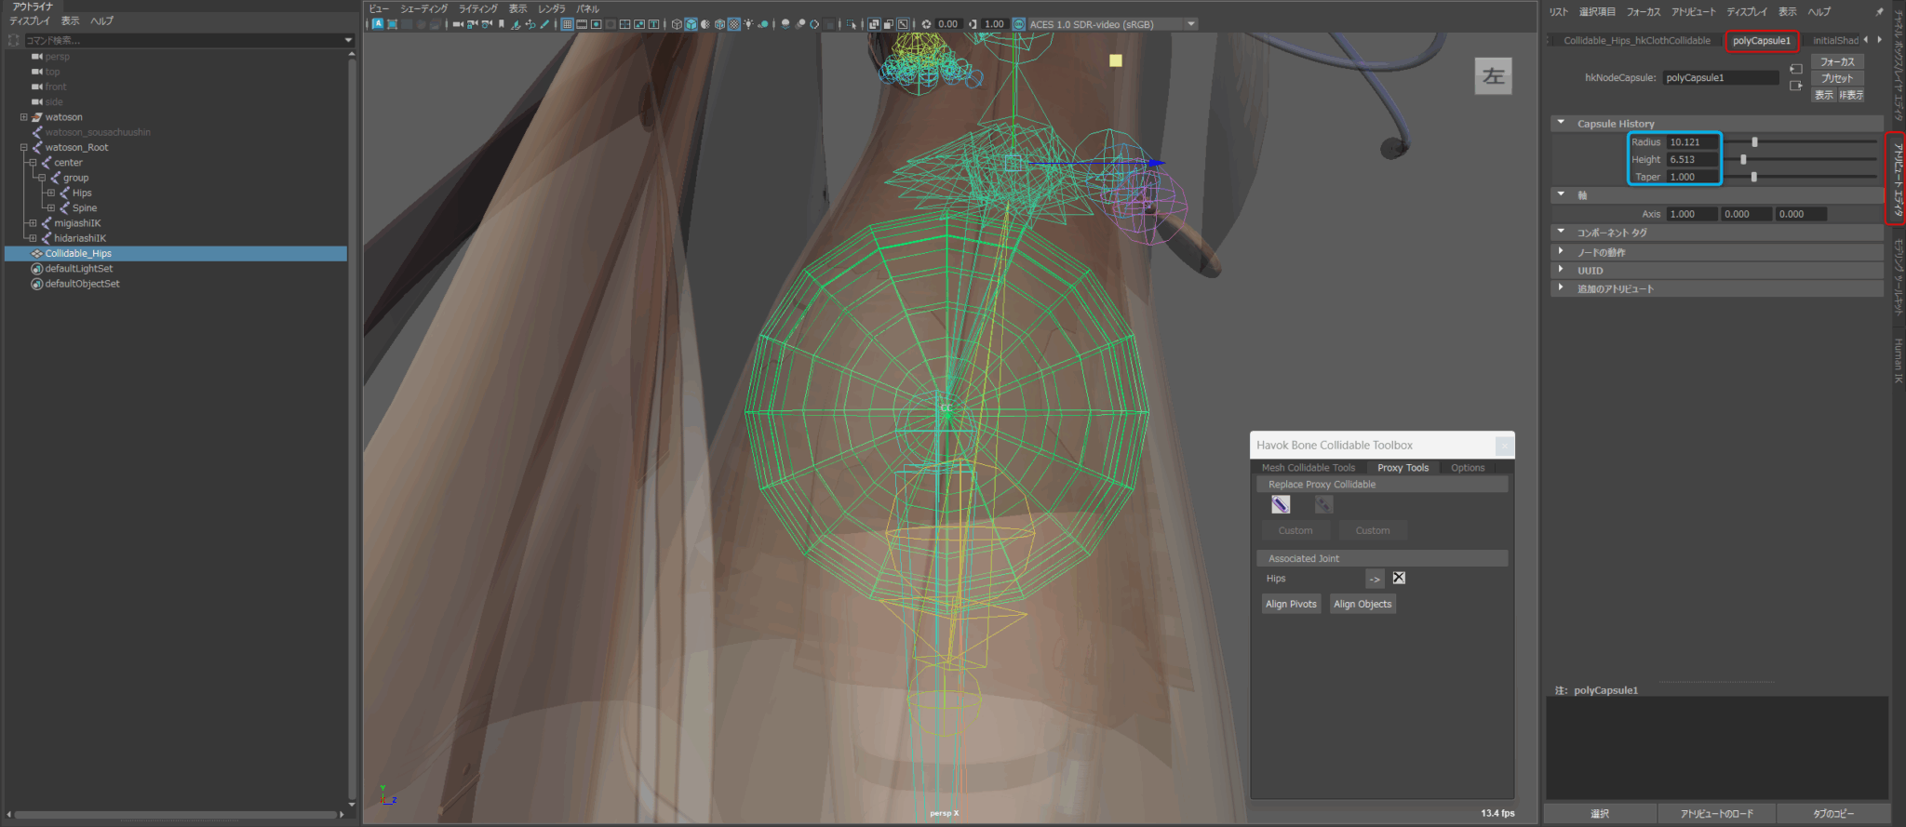
Task: Open the シェーディング viewport menu
Action: [423, 8]
